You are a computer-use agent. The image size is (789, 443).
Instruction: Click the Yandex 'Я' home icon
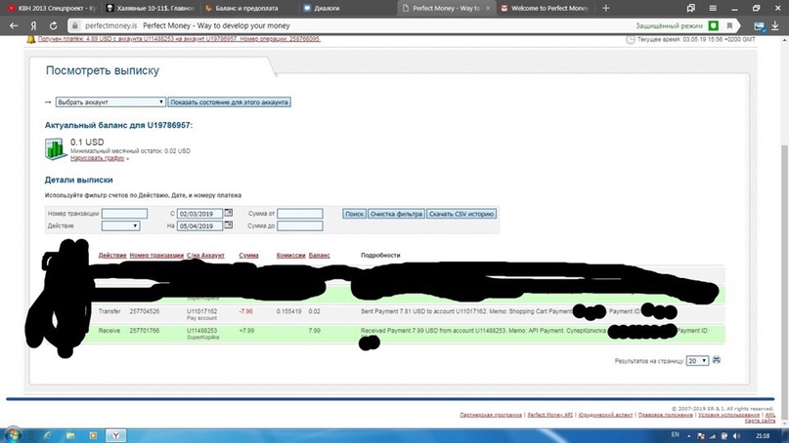point(33,25)
